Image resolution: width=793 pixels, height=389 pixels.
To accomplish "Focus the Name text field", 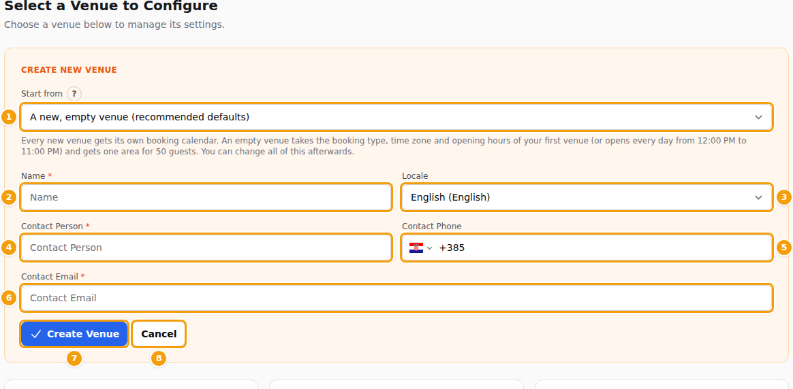I will (x=206, y=197).
